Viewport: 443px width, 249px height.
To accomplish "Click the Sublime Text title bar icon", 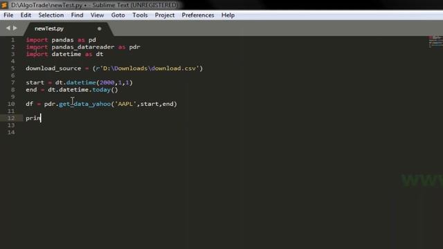I will (x=4, y=5).
